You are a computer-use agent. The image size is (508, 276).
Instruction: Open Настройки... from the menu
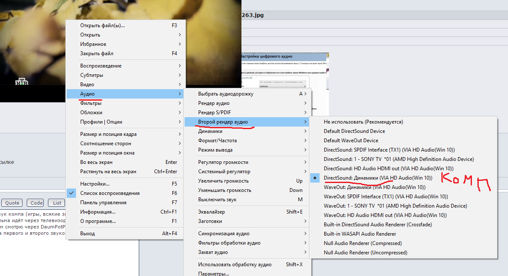125,184
